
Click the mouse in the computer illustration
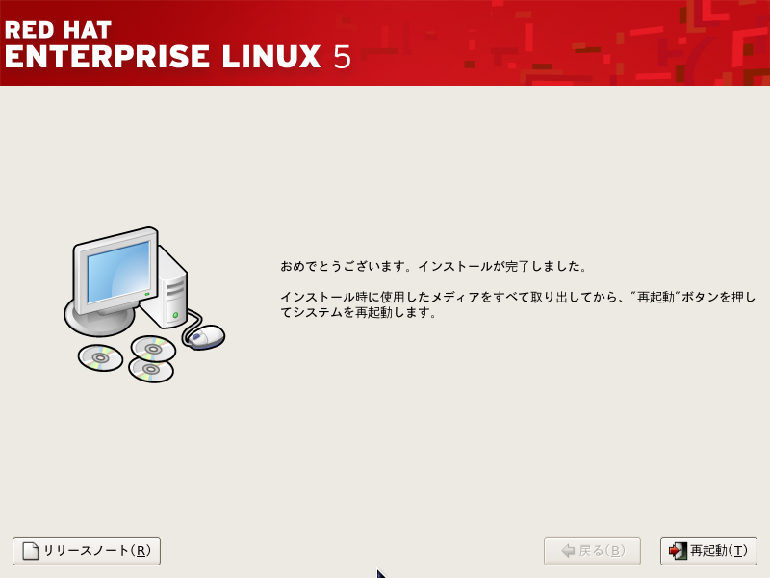(205, 337)
